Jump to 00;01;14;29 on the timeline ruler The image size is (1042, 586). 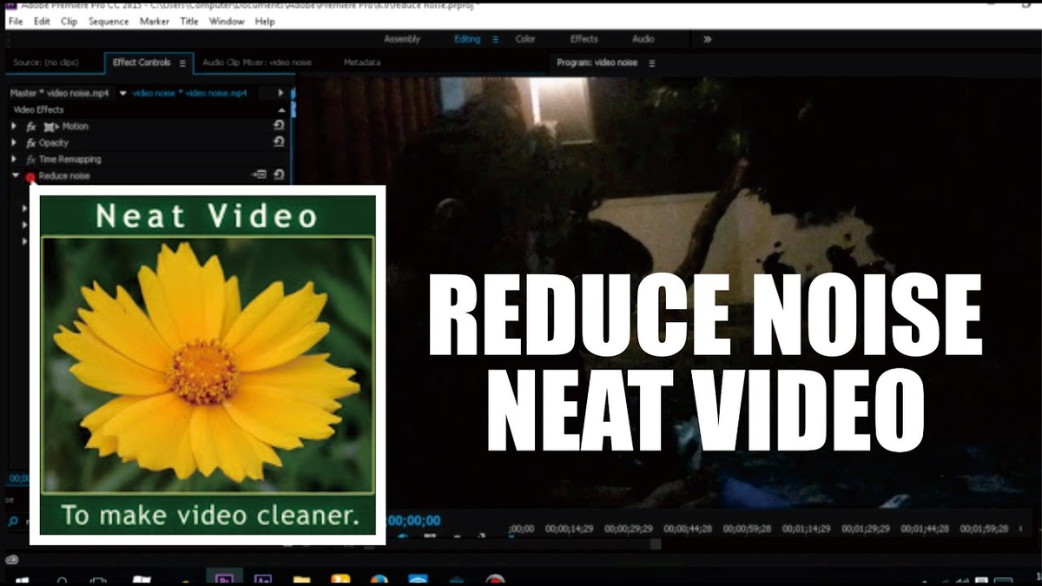(806, 529)
